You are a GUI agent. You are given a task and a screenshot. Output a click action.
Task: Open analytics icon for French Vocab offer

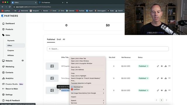pos(166,90)
